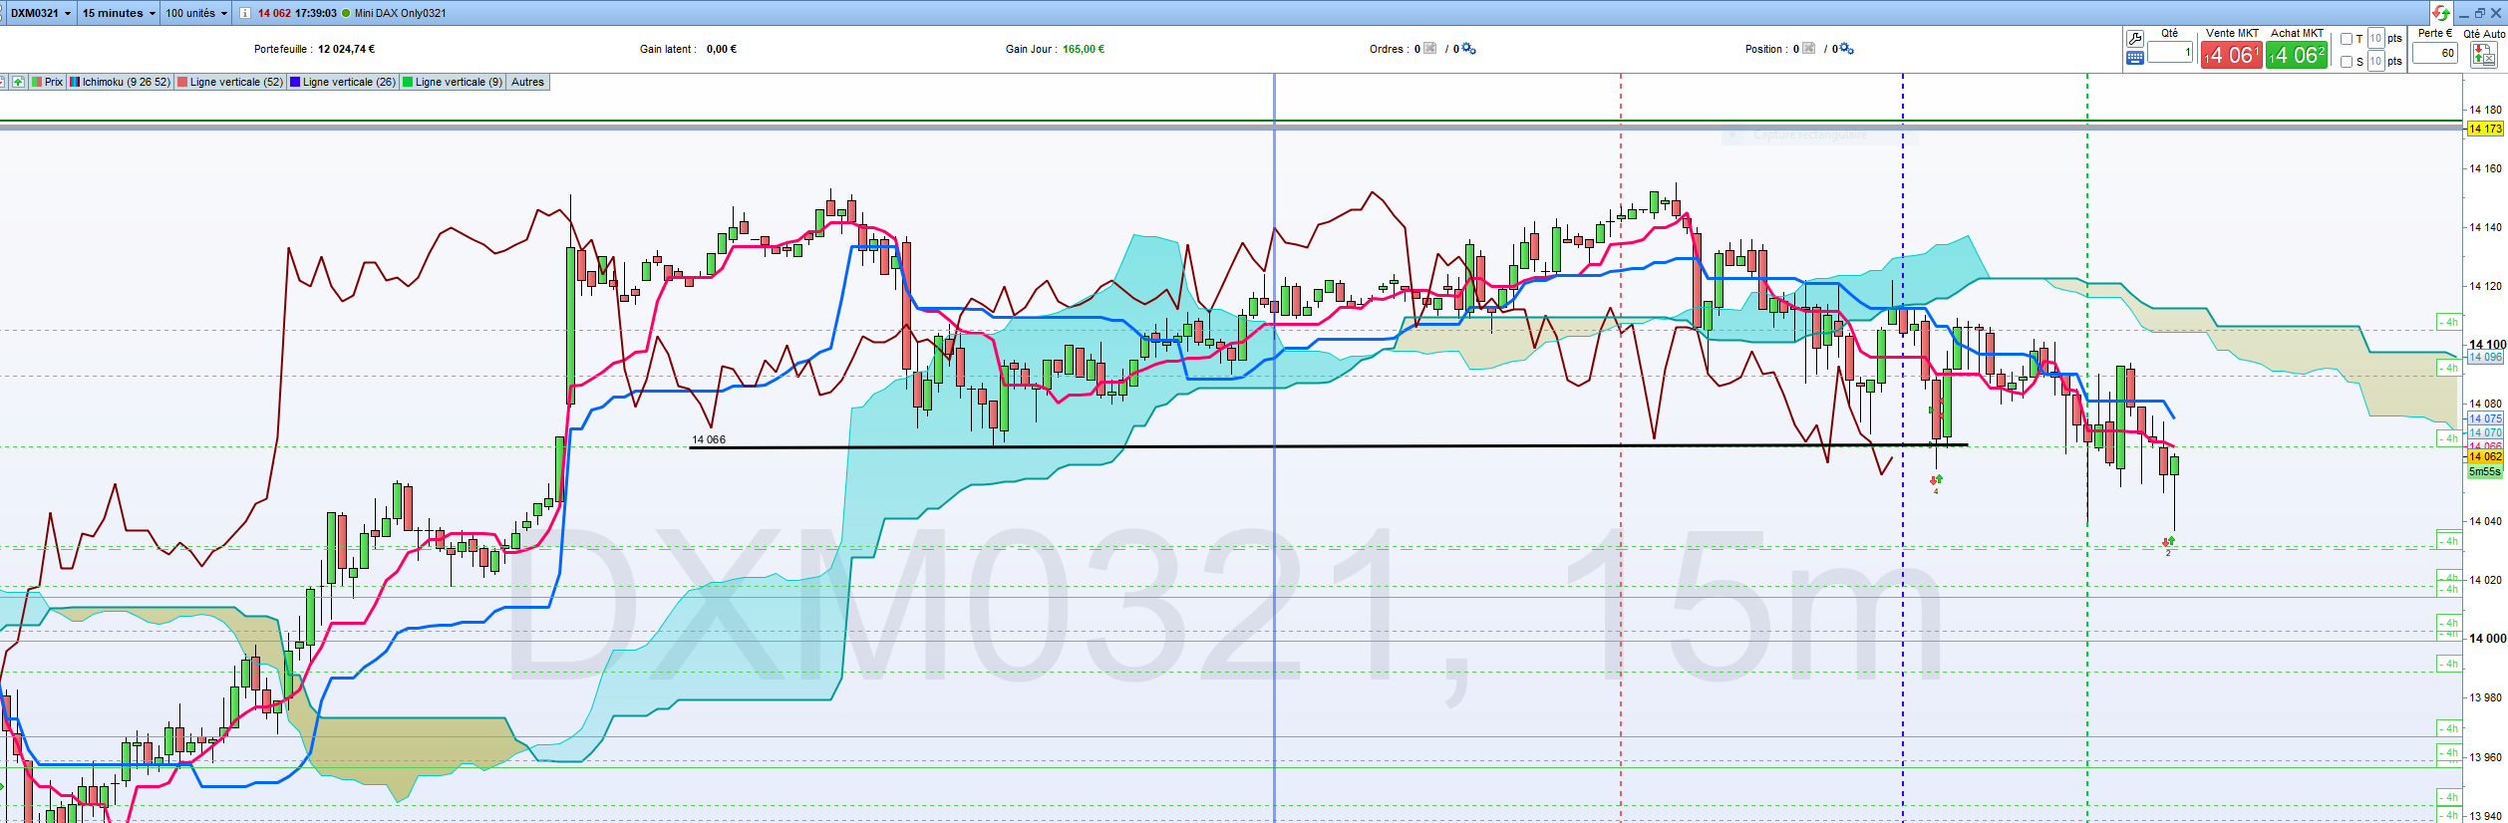2508x823 pixels.
Task: Click the Gain latent value 0,00 €
Action: [722, 49]
